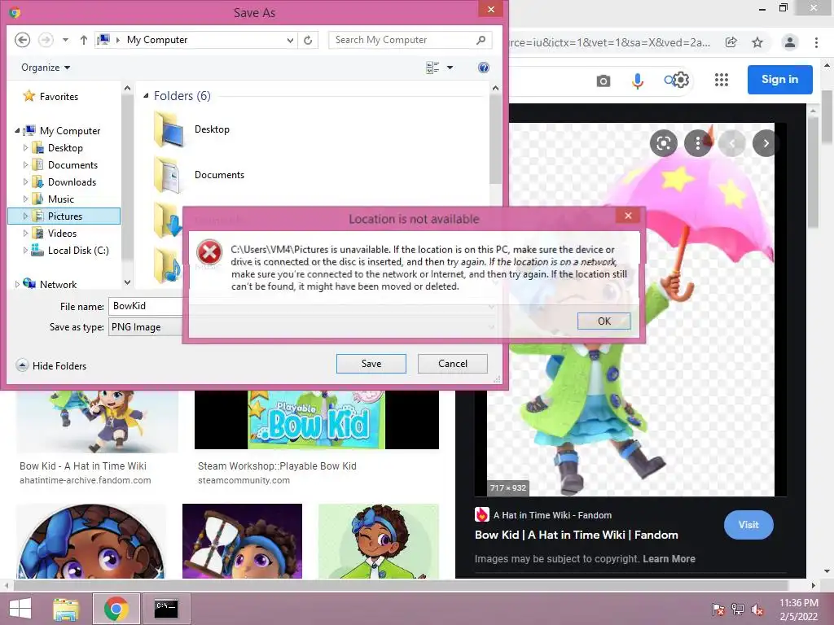The width and height of the screenshot is (834, 625).
Task: Start a search by voice microphone
Action: tap(637, 81)
